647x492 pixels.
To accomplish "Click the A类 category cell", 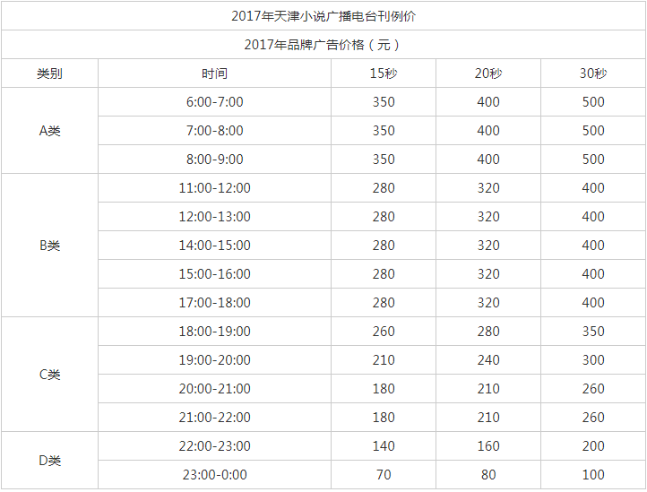I will click(49, 131).
